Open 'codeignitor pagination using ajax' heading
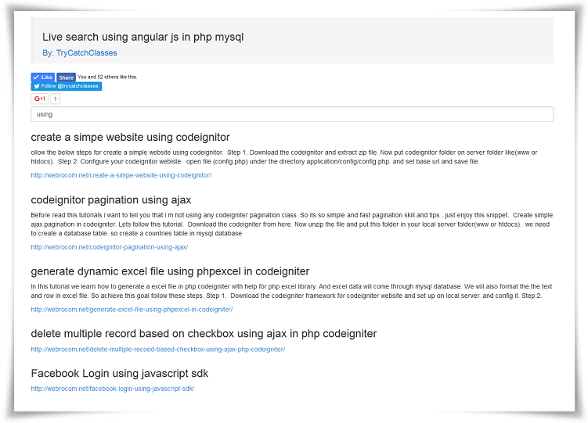Screen dimensions: 588x423 click(110, 200)
